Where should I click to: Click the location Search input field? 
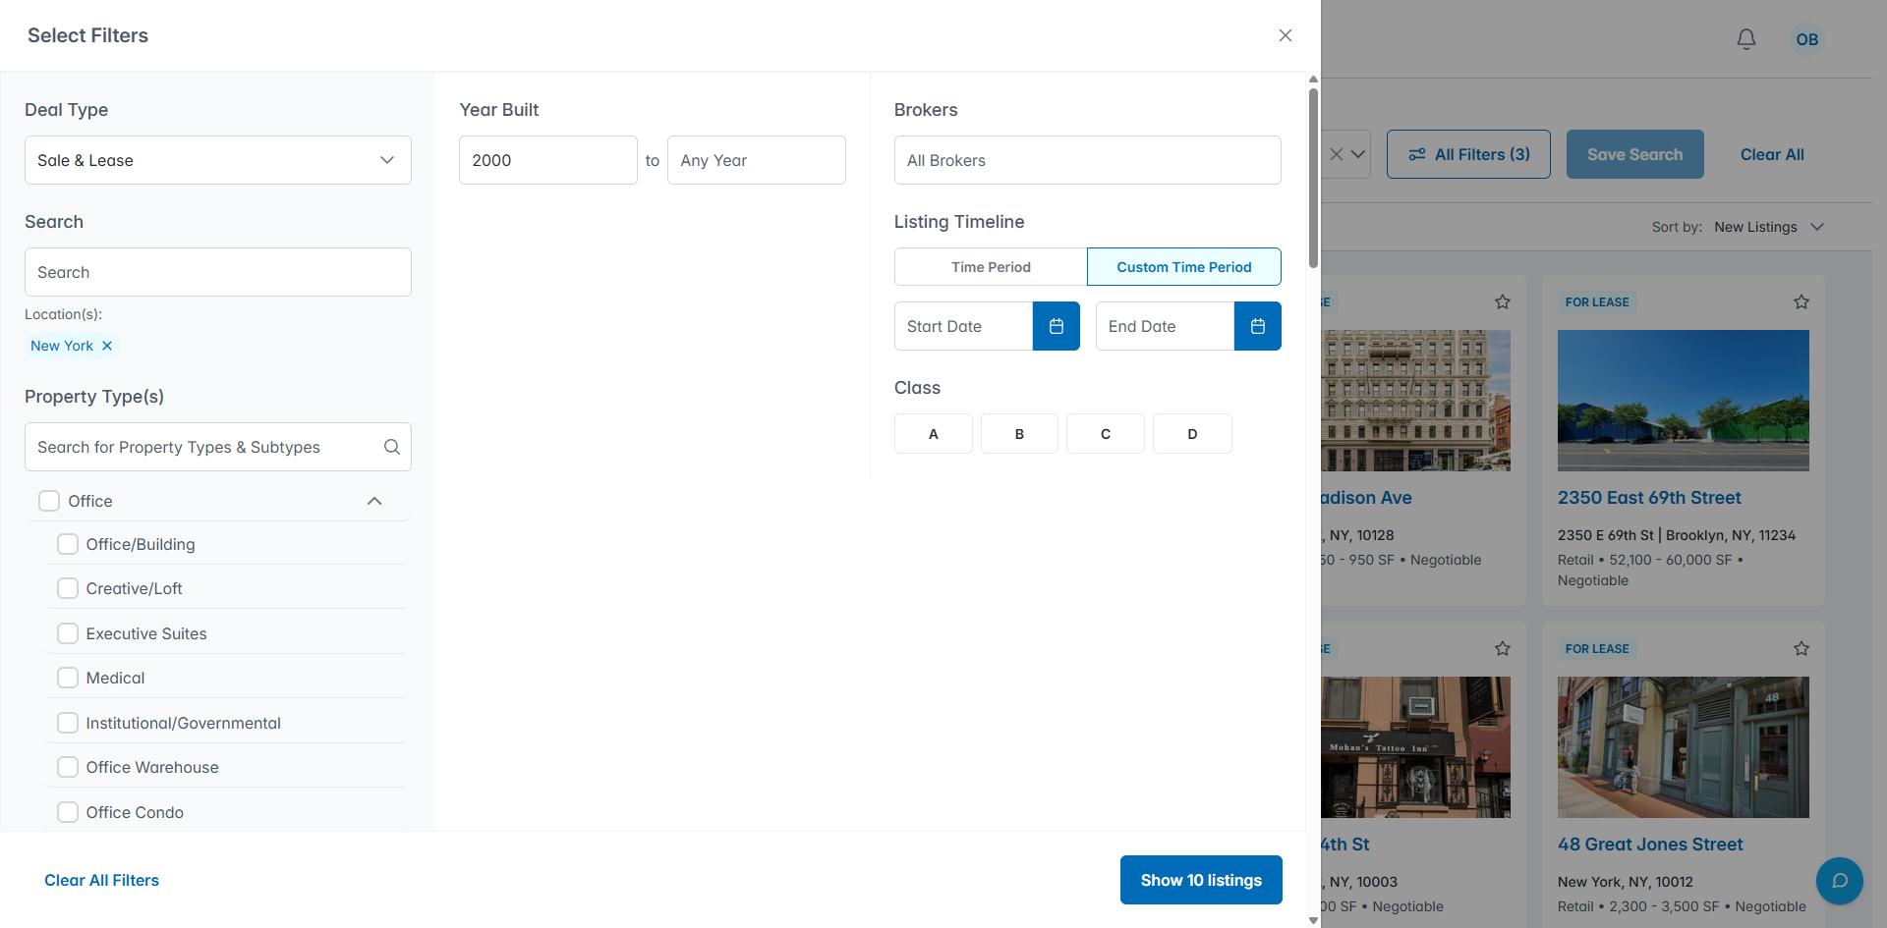218,272
